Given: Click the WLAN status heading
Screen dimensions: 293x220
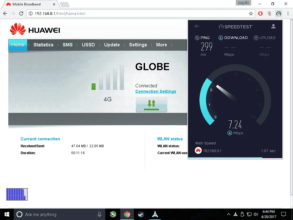Looking at the screenshot, I should [170, 139].
